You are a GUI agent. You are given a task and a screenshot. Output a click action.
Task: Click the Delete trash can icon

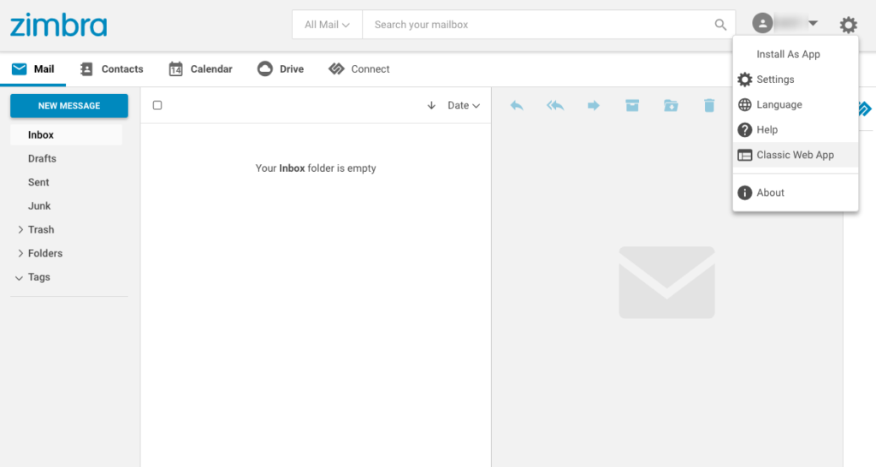pos(709,105)
